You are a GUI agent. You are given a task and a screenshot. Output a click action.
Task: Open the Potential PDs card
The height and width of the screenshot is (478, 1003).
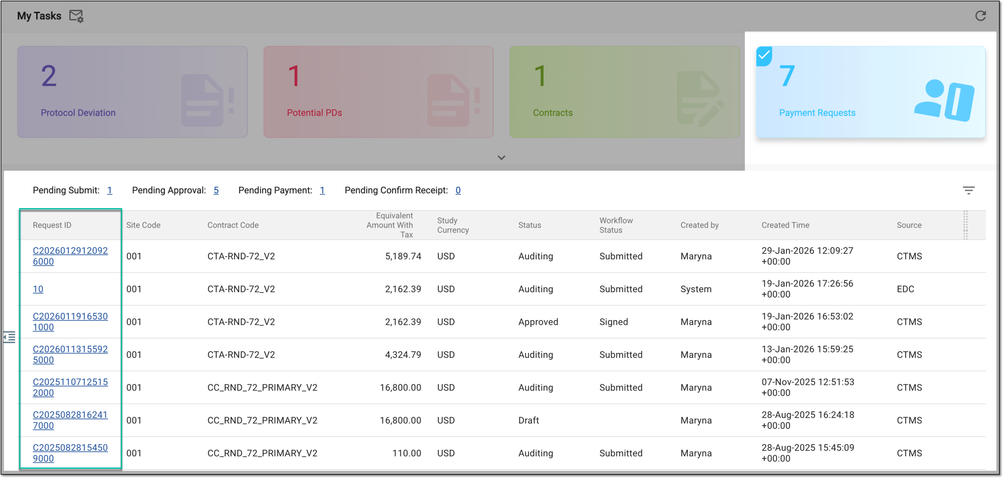[378, 92]
